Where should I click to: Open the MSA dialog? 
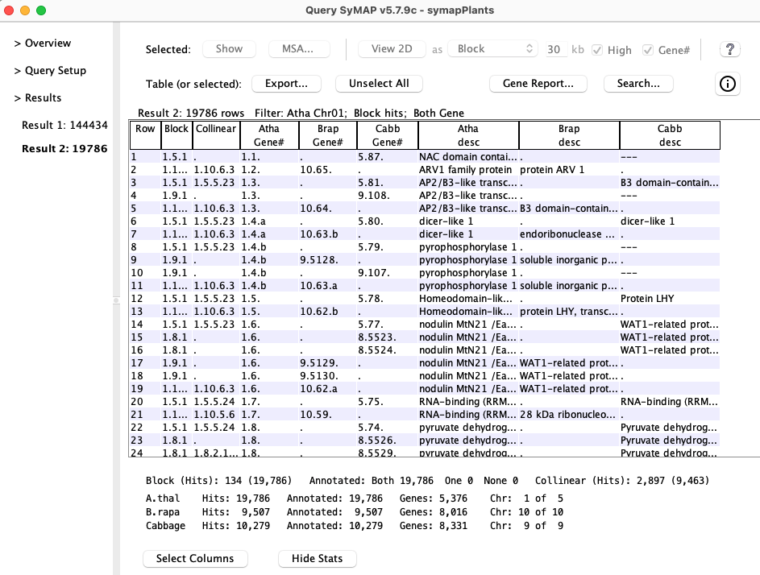pyautogui.click(x=299, y=49)
